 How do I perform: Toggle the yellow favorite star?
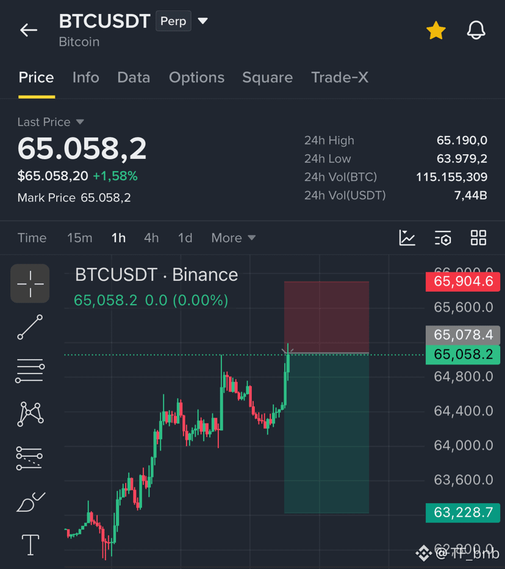click(435, 30)
